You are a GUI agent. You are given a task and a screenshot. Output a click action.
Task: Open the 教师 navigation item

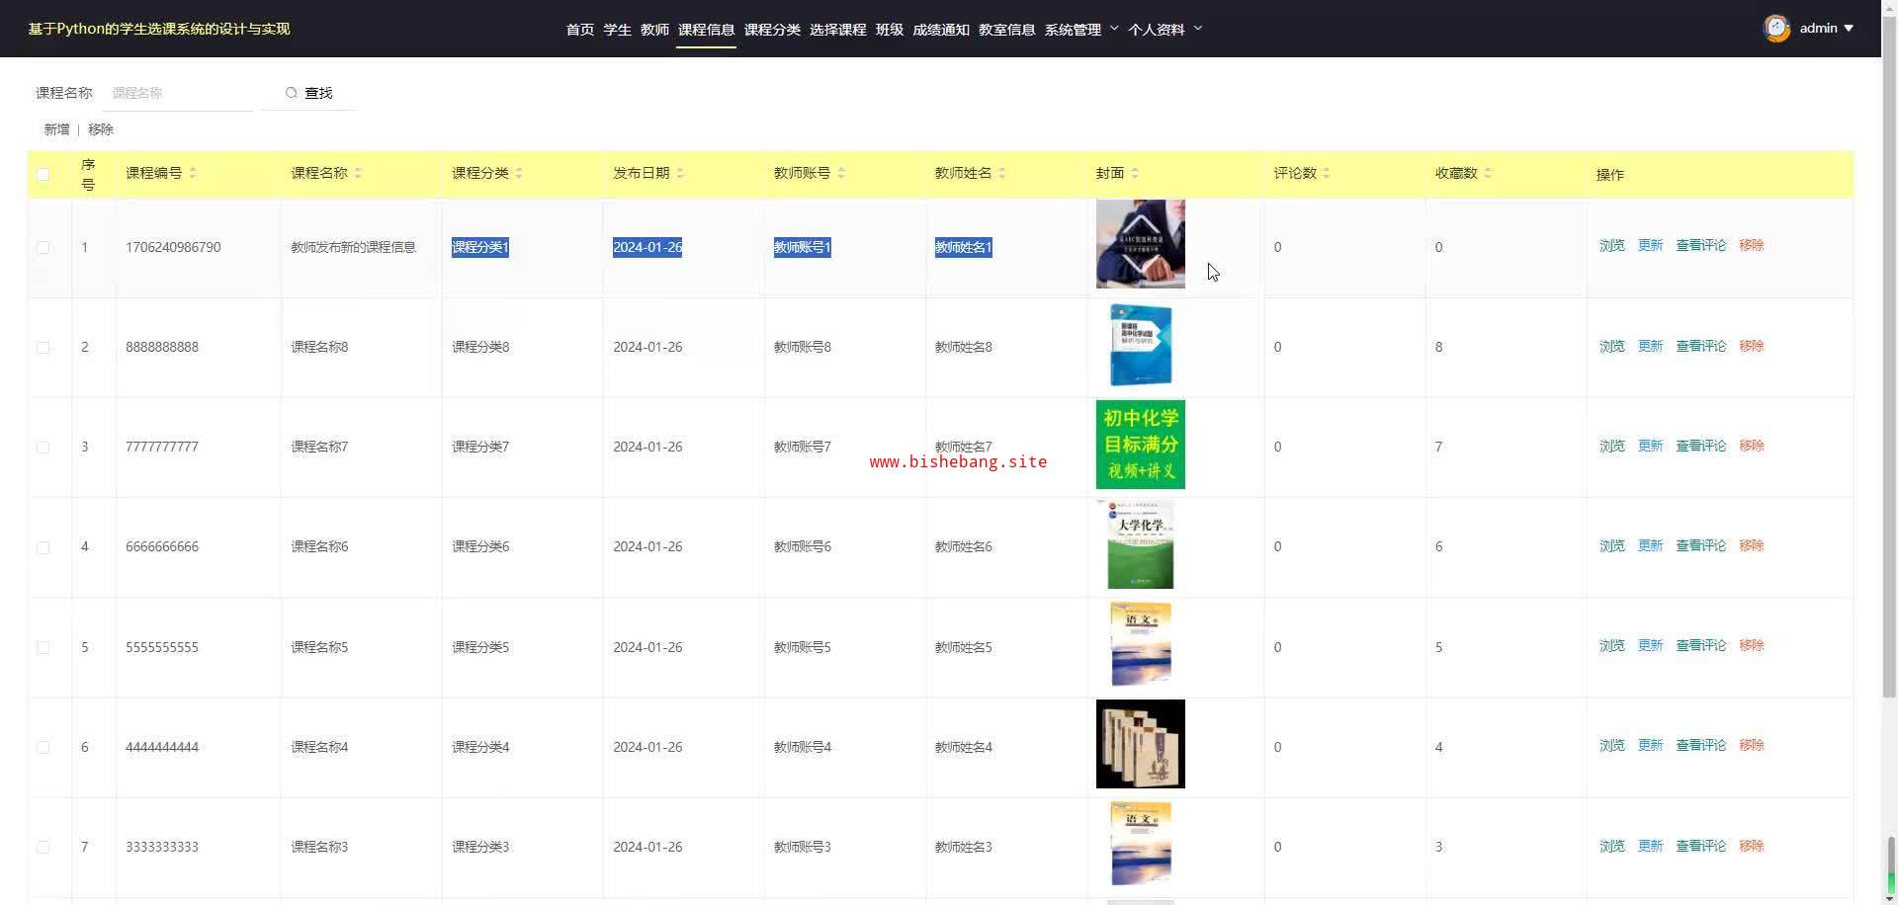654,30
